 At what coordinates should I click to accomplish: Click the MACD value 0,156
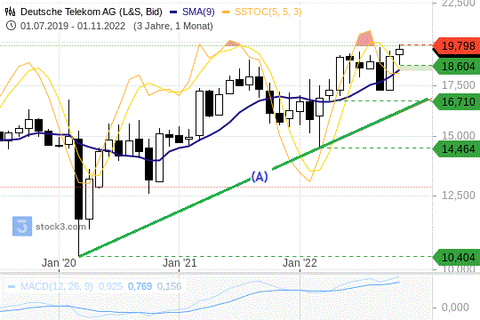pyautogui.click(x=169, y=286)
